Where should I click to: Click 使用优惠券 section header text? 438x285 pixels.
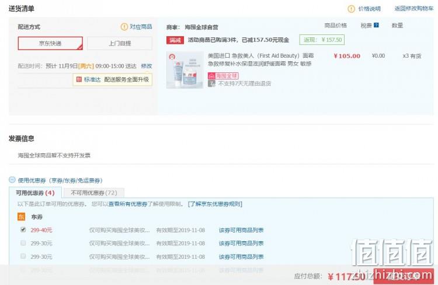[x=60, y=181]
